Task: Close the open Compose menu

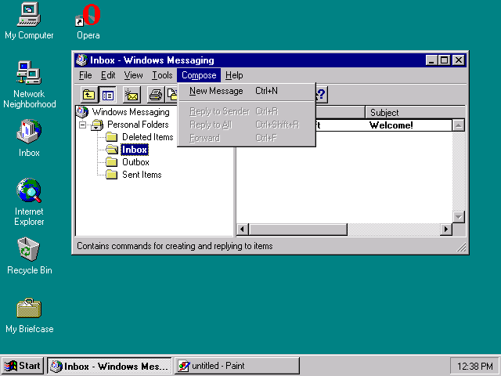Action: click(x=199, y=75)
